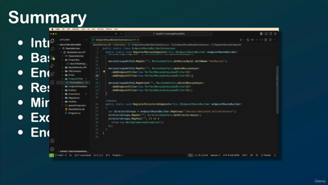
Task: Click the editor vertical scrollbar
Action: pos(277,90)
